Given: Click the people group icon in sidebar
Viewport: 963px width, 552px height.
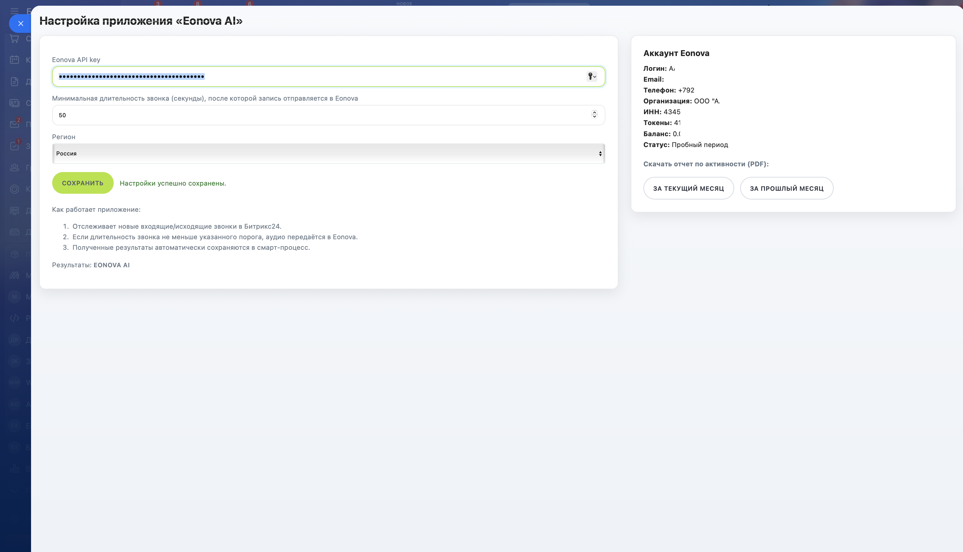Looking at the screenshot, I should [14, 167].
